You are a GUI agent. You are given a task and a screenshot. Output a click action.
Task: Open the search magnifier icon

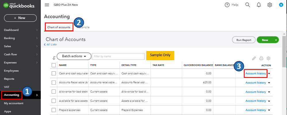pos(247,5)
